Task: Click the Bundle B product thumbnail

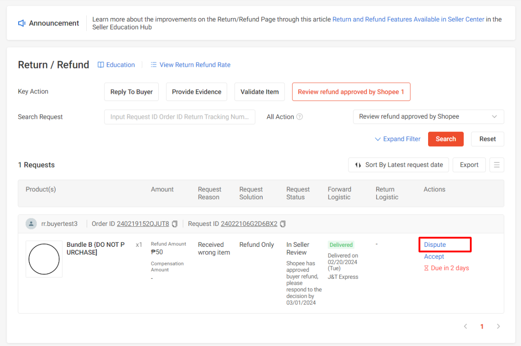Action: (44, 259)
